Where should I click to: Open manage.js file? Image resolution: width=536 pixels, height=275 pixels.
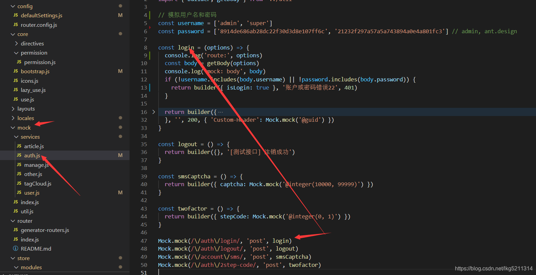click(36, 165)
